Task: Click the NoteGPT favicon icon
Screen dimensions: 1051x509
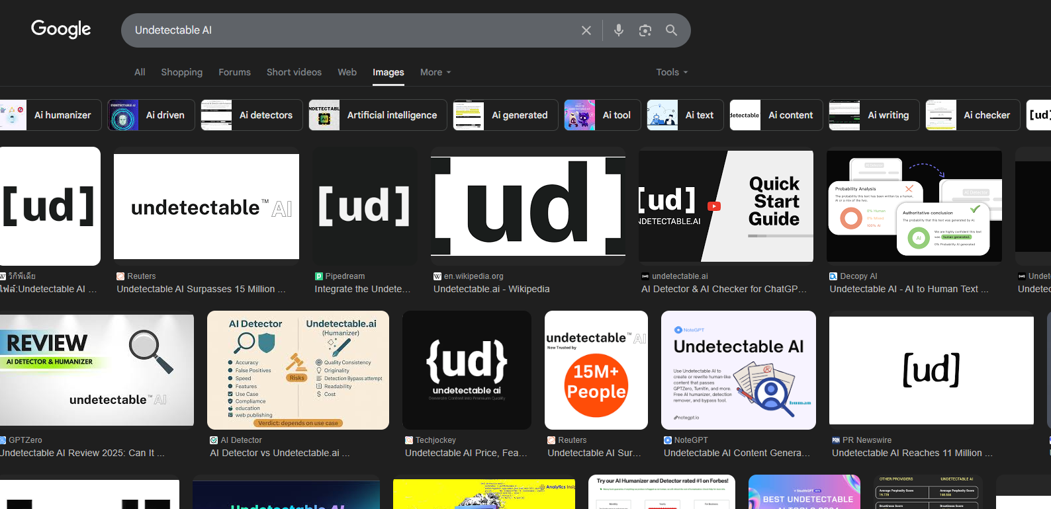Action: [668, 440]
